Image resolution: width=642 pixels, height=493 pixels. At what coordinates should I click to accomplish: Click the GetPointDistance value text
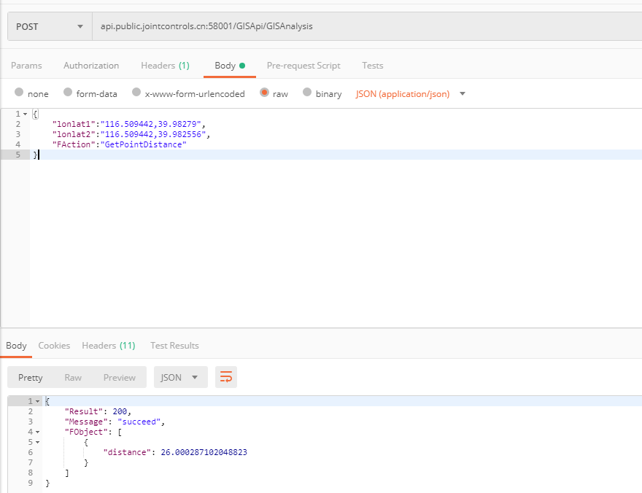143,144
